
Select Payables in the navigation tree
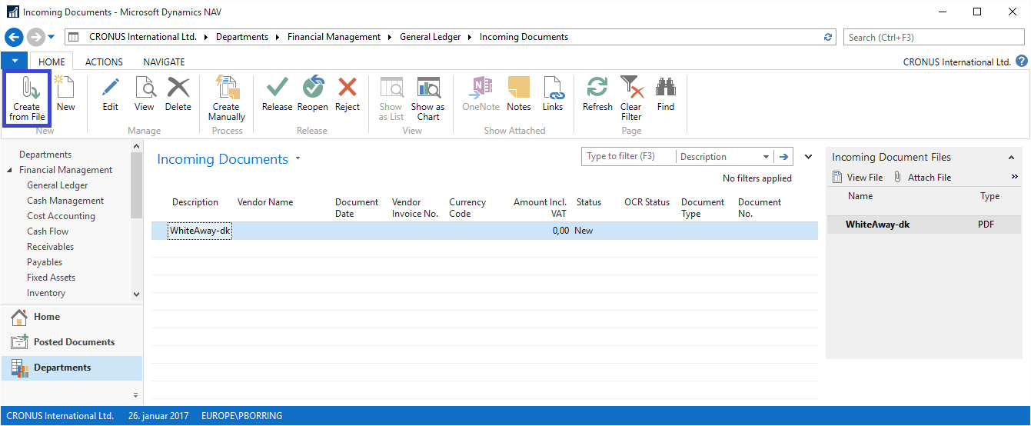click(45, 262)
